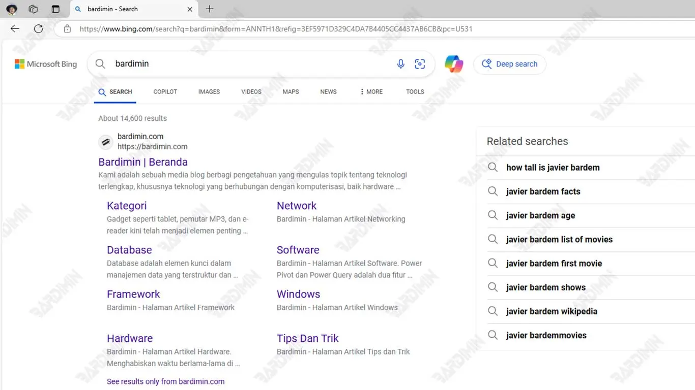Open the new tab plus button
695x390 pixels.
(x=210, y=9)
